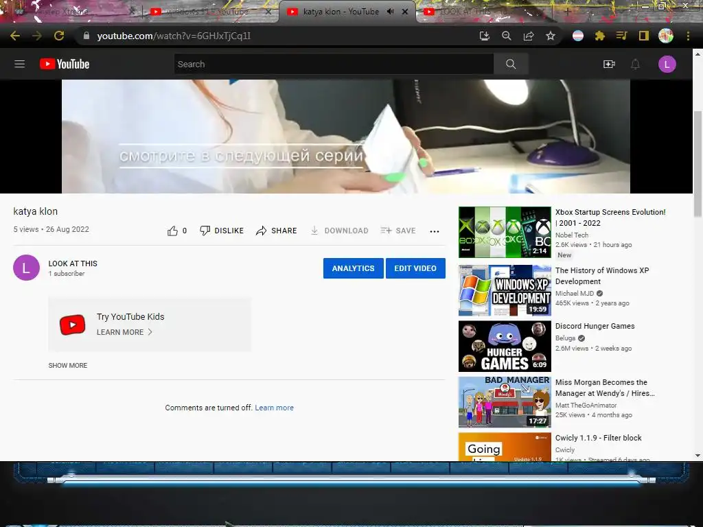Expand description with Show More
The width and height of the screenshot is (703, 527).
tap(68, 365)
